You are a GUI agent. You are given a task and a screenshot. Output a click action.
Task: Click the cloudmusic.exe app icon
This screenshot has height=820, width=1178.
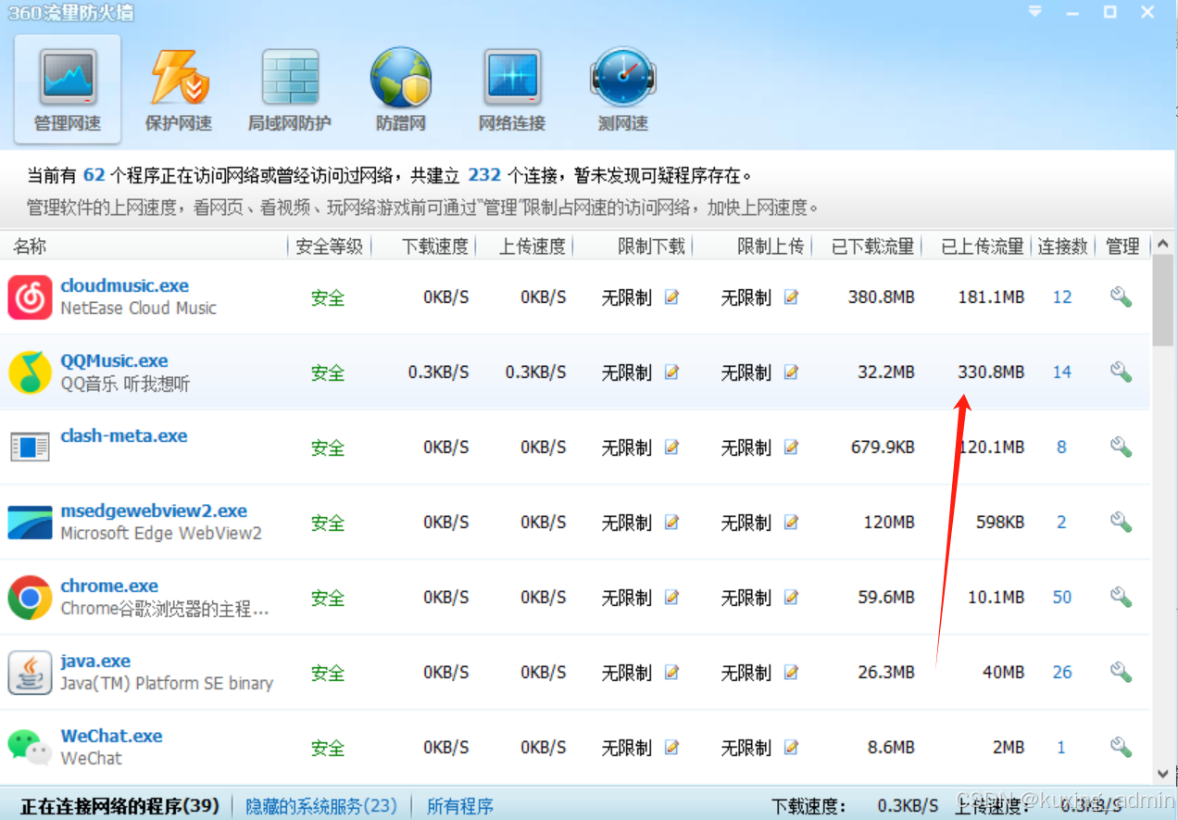(x=30, y=297)
